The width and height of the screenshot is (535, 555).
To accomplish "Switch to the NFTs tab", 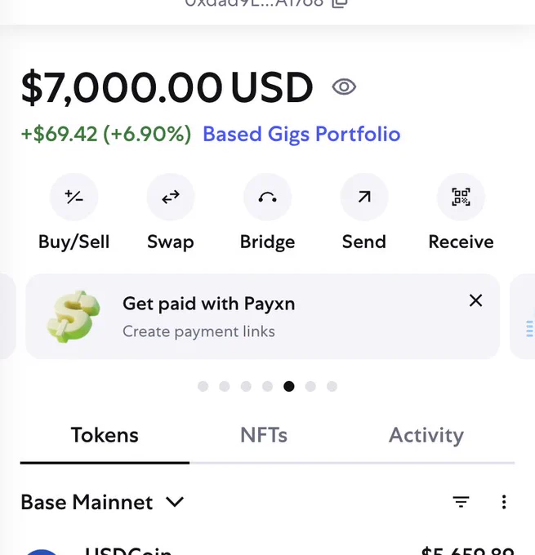I will click(264, 435).
